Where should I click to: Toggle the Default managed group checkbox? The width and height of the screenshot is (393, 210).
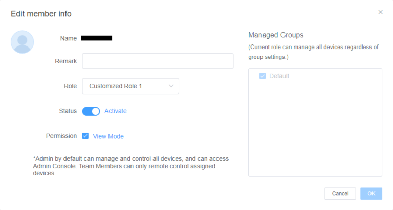pos(263,76)
